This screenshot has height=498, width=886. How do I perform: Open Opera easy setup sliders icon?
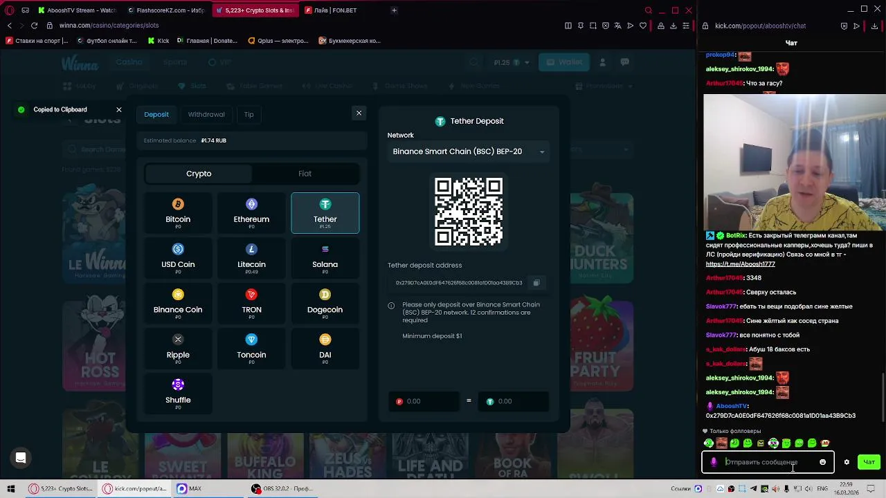tap(686, 26)
